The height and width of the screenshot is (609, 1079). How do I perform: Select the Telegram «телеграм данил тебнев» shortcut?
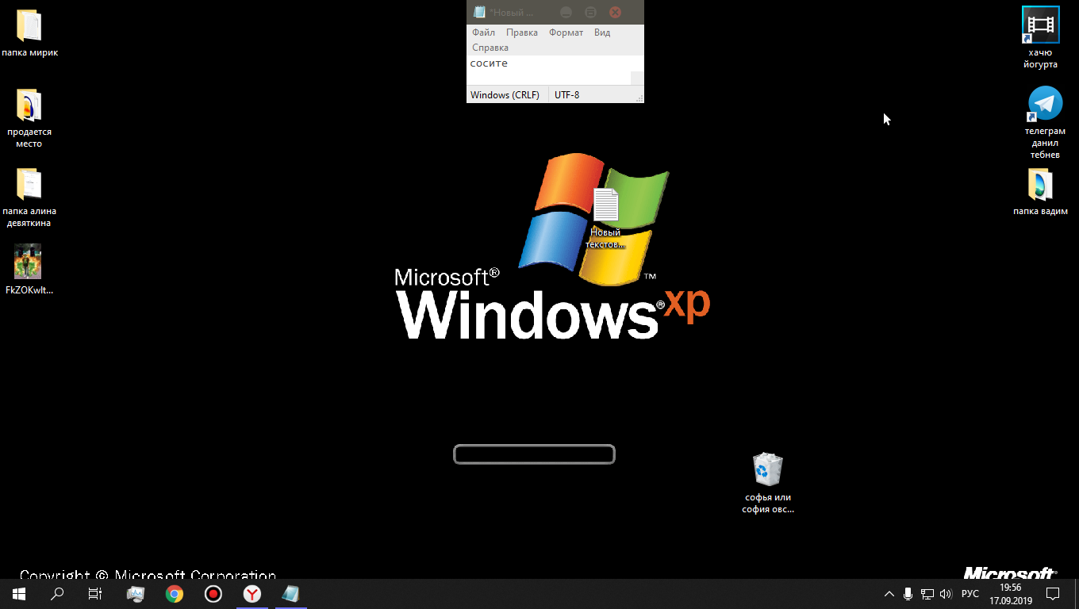pos(1045,104)
